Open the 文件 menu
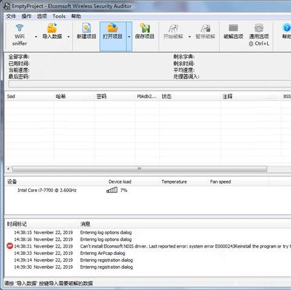Viewport: 291px width, 290px height. point(11,16)
